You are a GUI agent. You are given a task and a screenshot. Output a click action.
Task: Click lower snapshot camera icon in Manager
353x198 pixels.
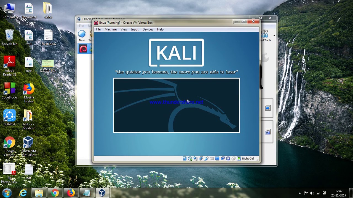[x=268, y=132]
